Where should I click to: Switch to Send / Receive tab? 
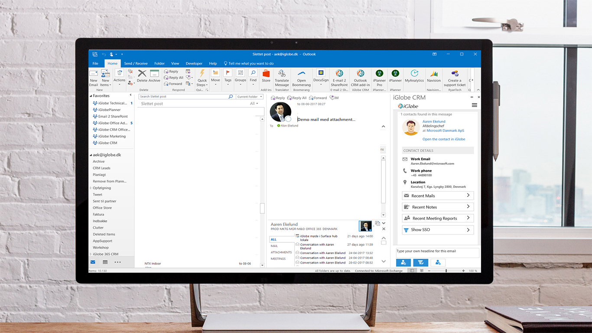click(136, 63)
